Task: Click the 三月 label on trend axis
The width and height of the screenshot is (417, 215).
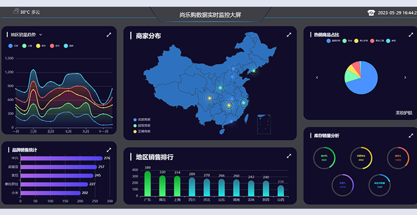Action: point(33,131)
